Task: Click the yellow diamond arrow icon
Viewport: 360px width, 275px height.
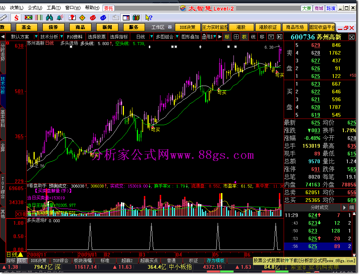Action: pos(82,18)
